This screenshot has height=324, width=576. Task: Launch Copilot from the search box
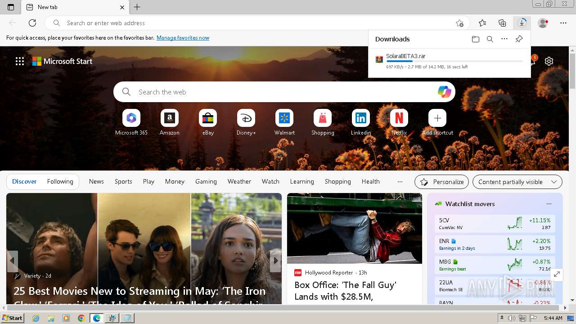pos(444,92)
